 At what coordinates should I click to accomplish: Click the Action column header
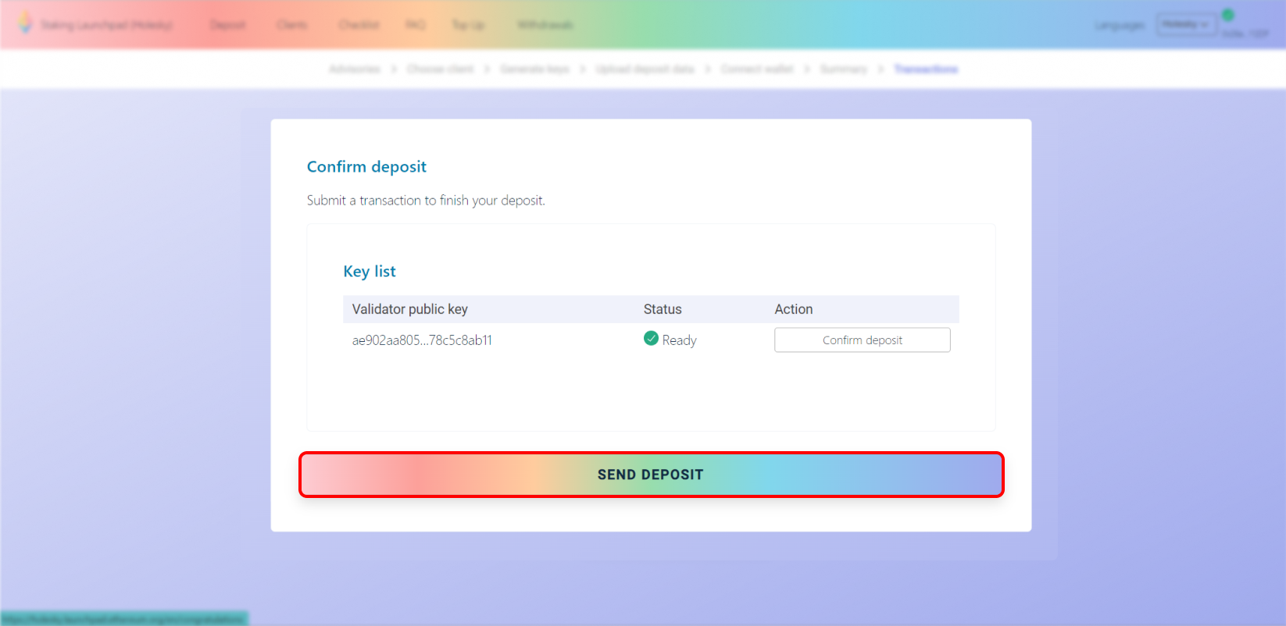794,309
